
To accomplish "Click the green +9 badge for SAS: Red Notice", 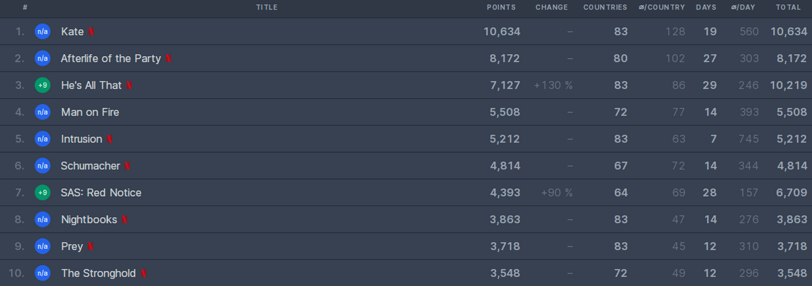I will [43, 193].
